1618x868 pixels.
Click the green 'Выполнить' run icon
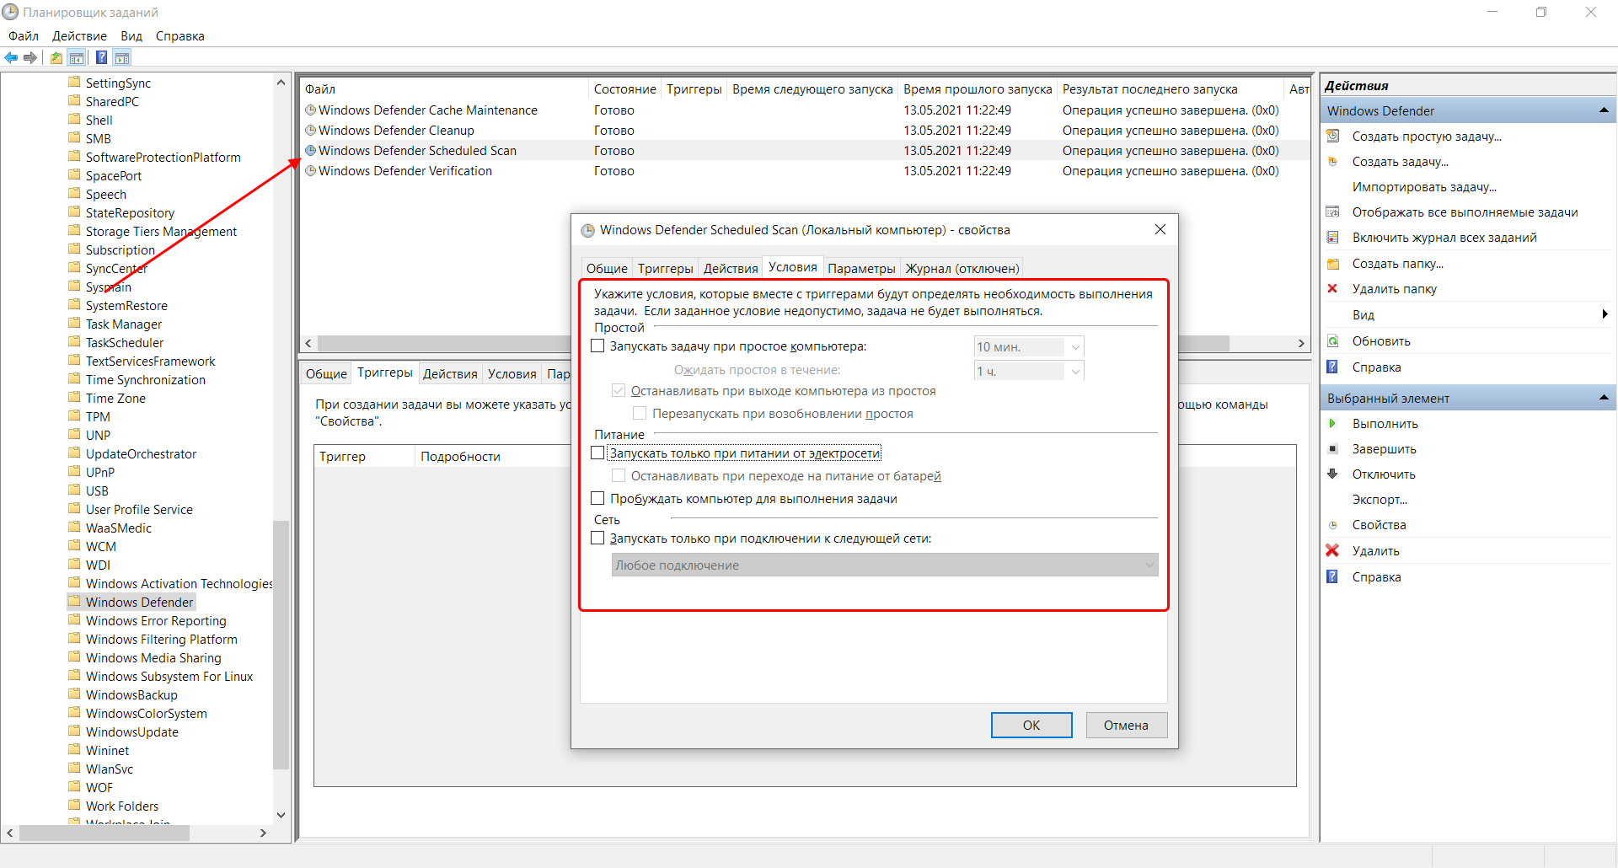click(x=1332, y=423)
